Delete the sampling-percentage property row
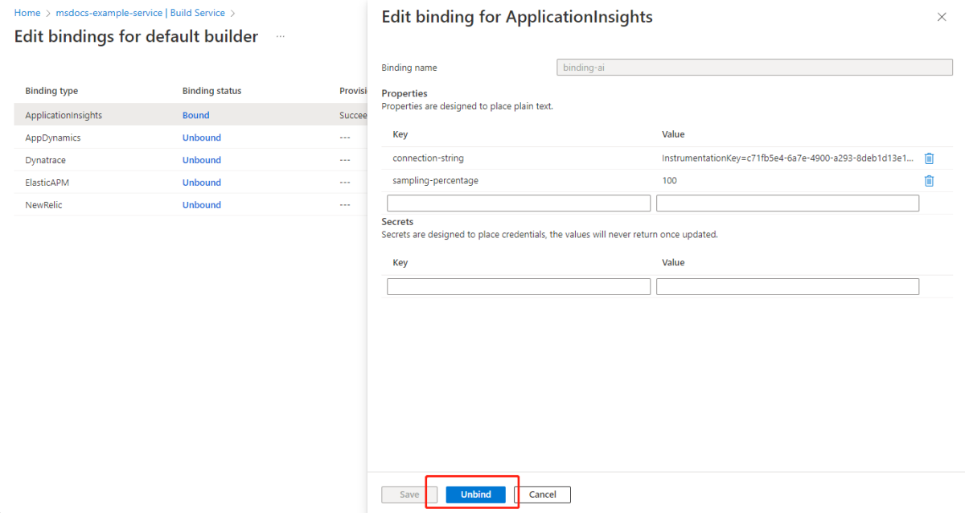Image resolution: width=965 pixels, height=513 pixels. coord(929,181)
